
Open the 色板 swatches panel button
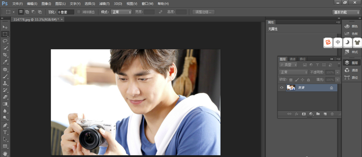(351, 34)
